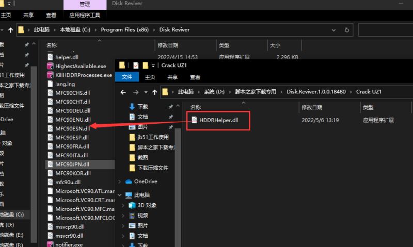The height and width of the screenshot is (247, 413).
Task: Expand the 视频 tree node
Action: coord(123,216)
